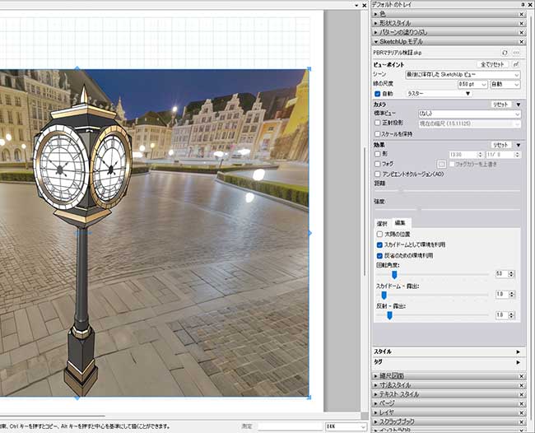Close the 形状スタイル panel
The width and height of the screenshot is (535, 433).
[x=521, y=23]
